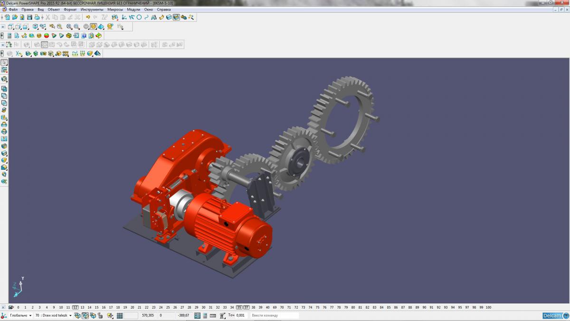Click the X coordinate field showing 570,305

tap(148, 315)
